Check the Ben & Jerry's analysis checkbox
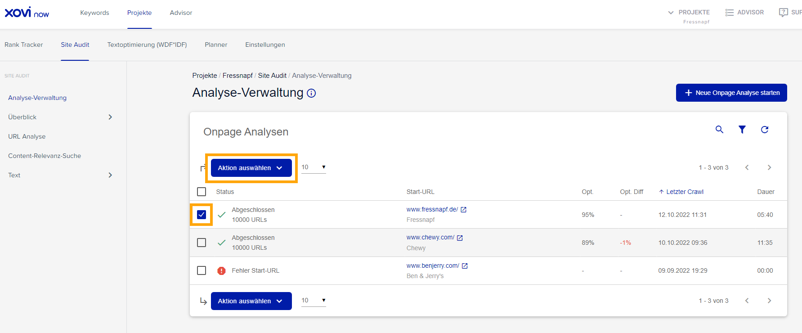The image size is (802, 333). [202, 270]
